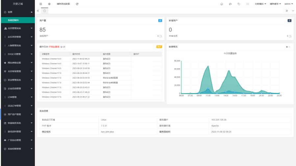Expand the 人物管理系统 menu arrow
Image resolution: width=296 pixels, height=166 pixels.
click(32, 46)
